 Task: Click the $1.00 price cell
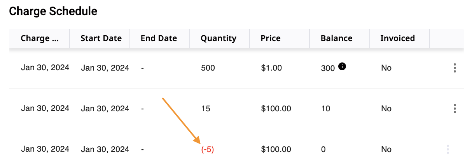click(x=271, y=68)
